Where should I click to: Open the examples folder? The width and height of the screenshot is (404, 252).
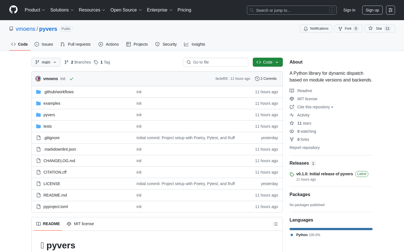tap(52, 103)
